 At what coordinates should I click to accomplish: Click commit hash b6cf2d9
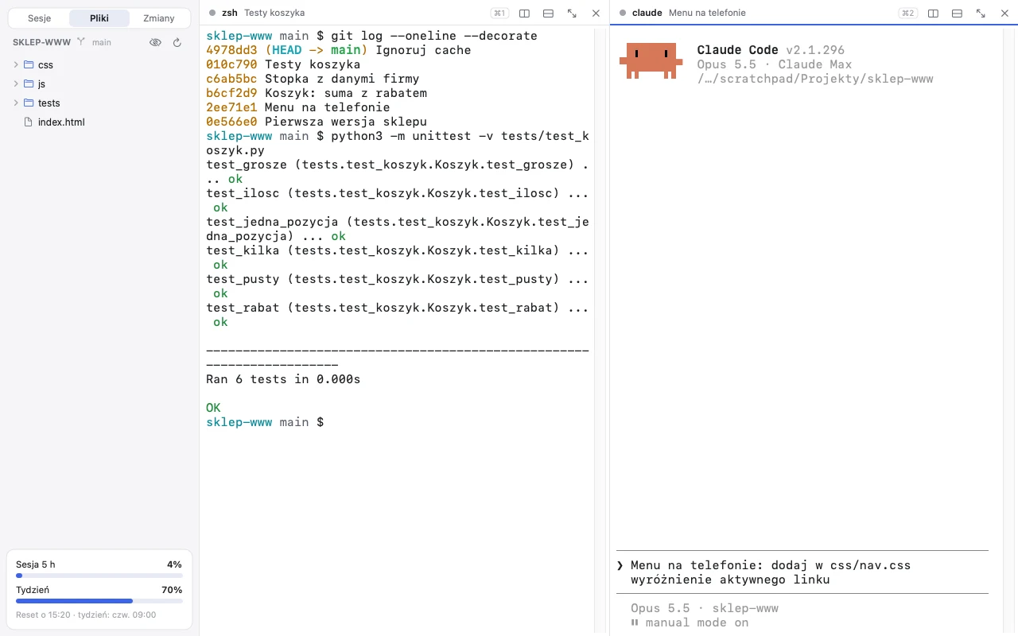[231, 93]
